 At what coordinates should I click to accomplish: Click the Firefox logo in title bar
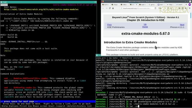click(103, 1)
